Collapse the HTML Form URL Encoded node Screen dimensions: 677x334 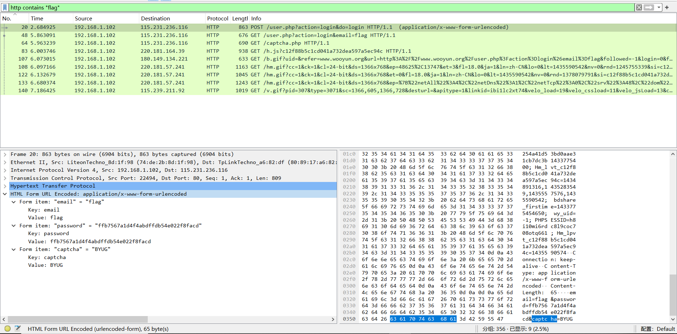[x=5, y=194]
